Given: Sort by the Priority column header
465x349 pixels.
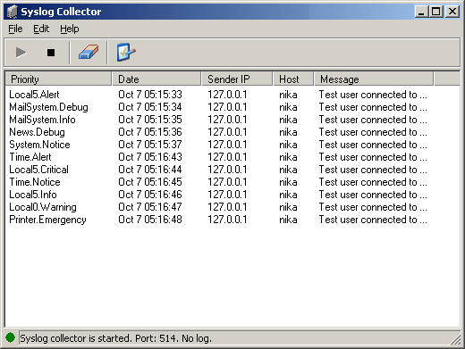Looking at the screenshot, I should (58, 79).
